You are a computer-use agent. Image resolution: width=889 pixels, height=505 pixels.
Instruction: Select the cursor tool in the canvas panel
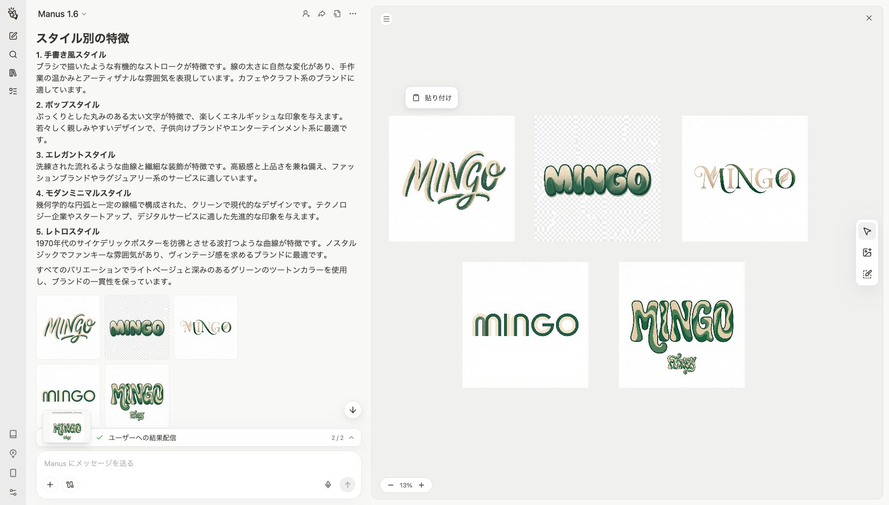(867, 231)
